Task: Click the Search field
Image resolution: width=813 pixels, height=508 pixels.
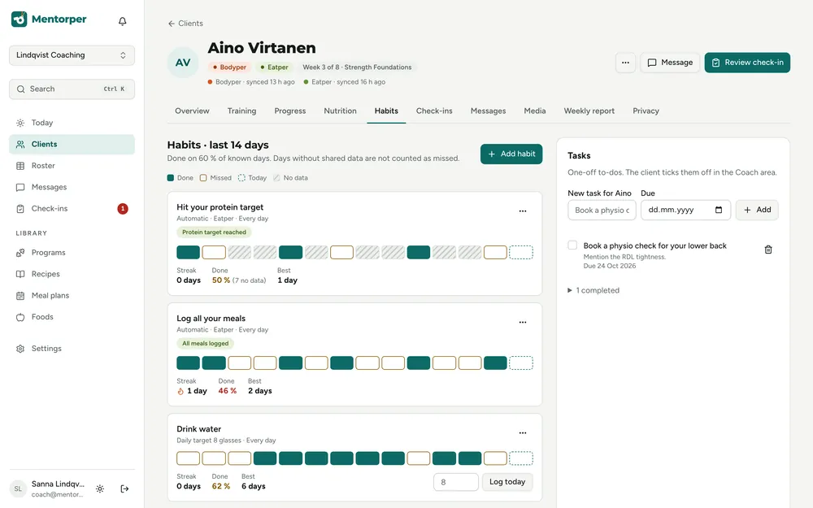Action: tap(72, 89)
